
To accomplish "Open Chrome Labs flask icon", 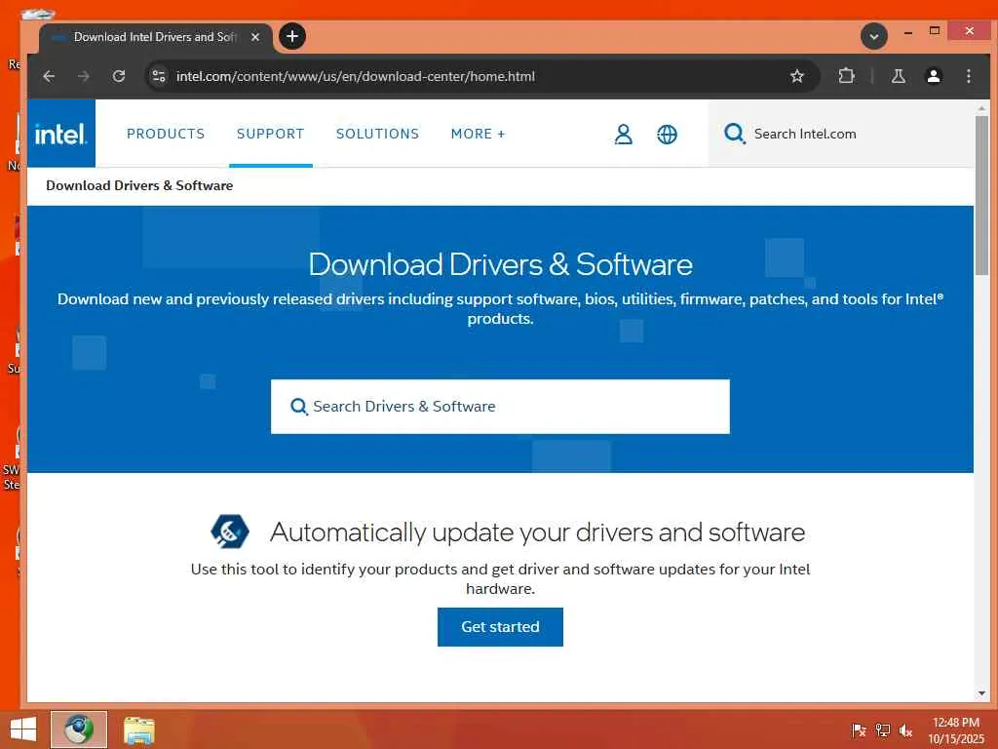I will pos(898,76).
